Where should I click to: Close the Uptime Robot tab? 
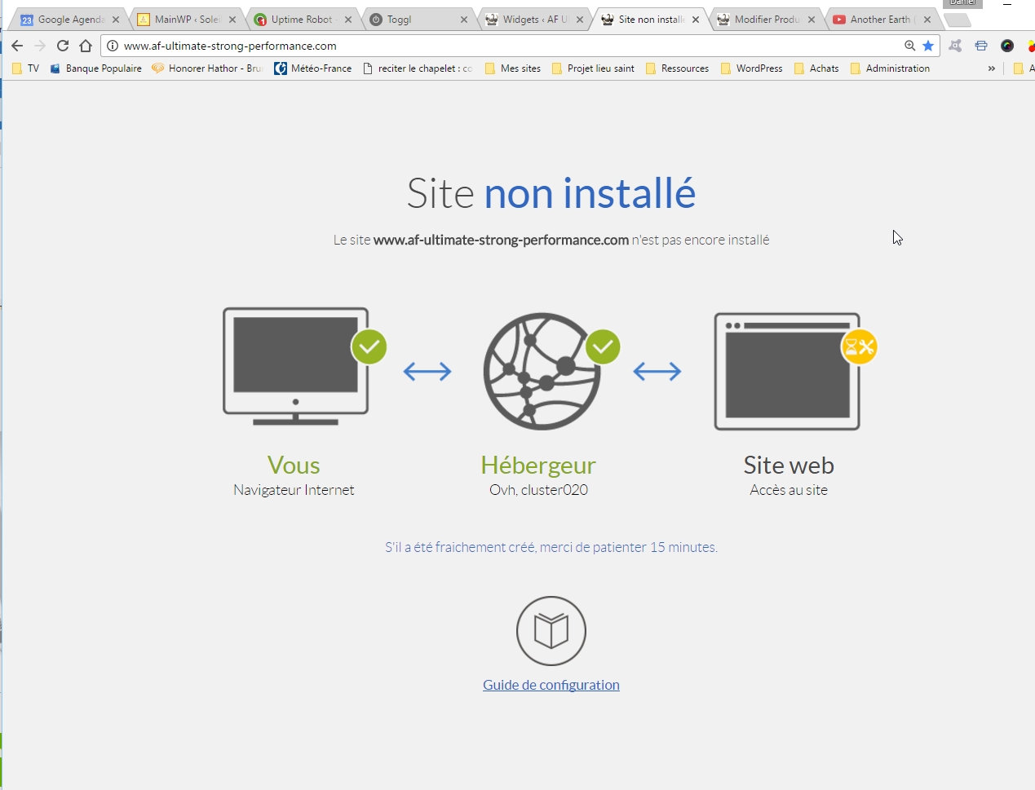pyautogui.click(x=348, y=20)
